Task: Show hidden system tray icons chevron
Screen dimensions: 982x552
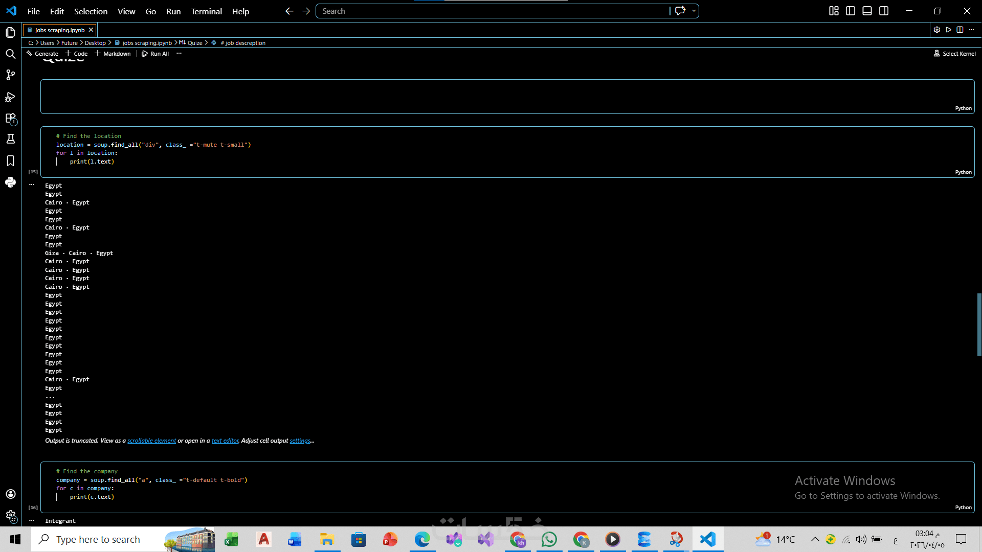Action: tap(815, 539)
